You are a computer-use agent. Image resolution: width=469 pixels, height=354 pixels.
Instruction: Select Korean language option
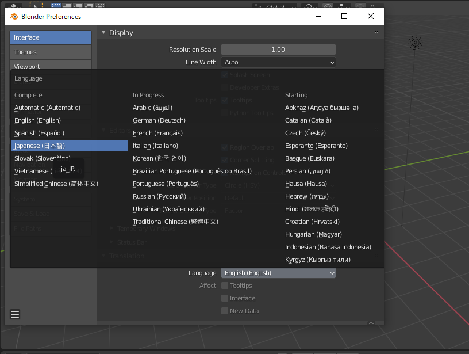159,158
